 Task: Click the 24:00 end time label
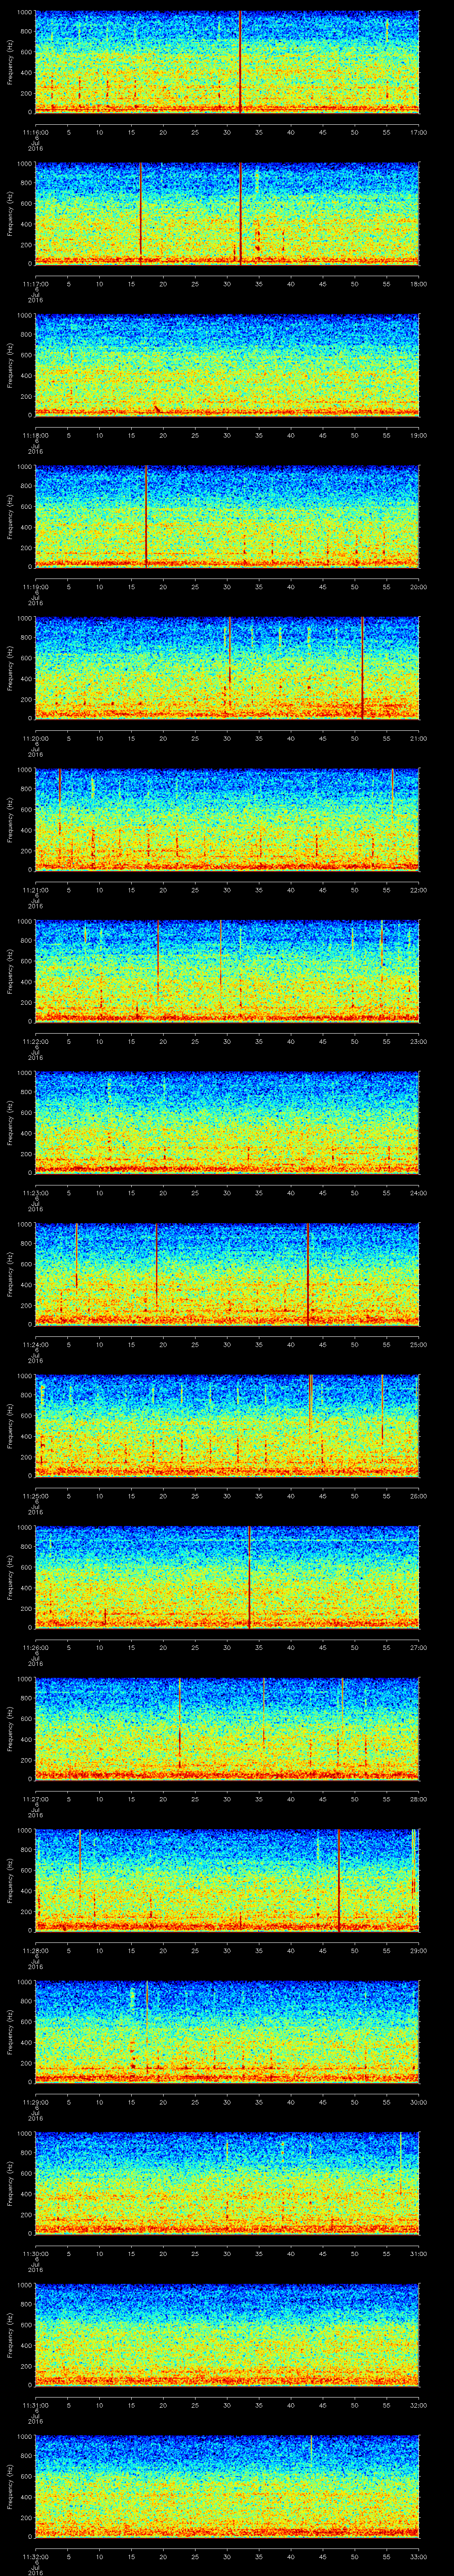click(418, 1193)
